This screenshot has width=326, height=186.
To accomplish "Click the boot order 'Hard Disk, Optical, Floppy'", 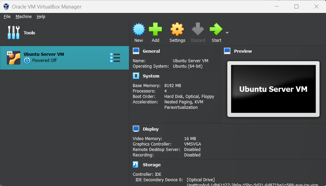I will 189,97.
